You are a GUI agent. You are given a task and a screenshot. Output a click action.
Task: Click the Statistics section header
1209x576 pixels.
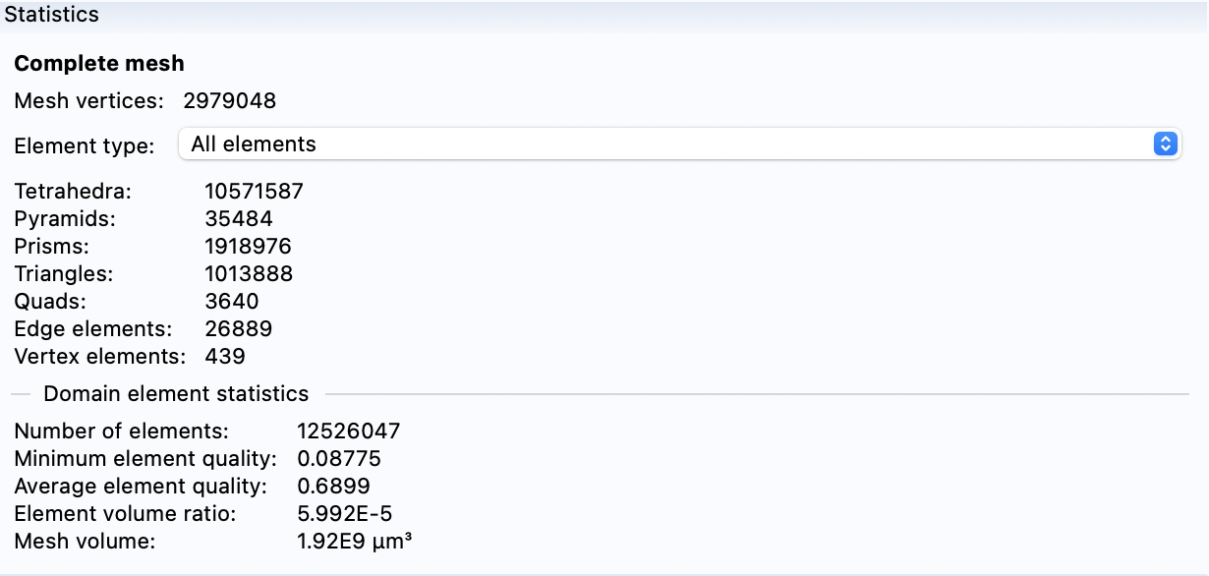pyautogui.click(x=52, y=15)
